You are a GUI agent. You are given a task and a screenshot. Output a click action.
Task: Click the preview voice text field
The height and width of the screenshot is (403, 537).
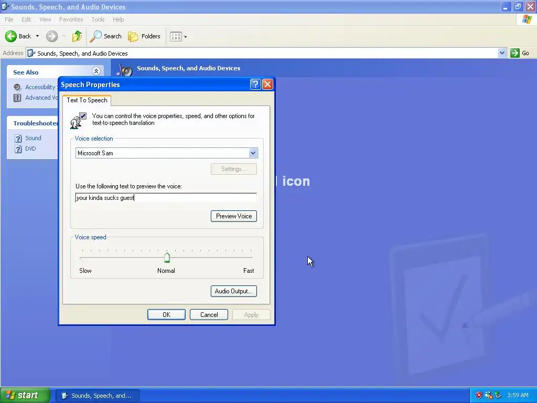[x=166, y=198]
